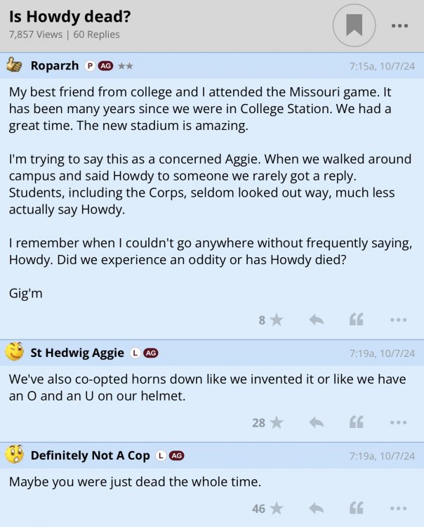View Definitely Not A Cop's profile
The width and height of the screenshot is (424, 527).
(x=90, y=455)
